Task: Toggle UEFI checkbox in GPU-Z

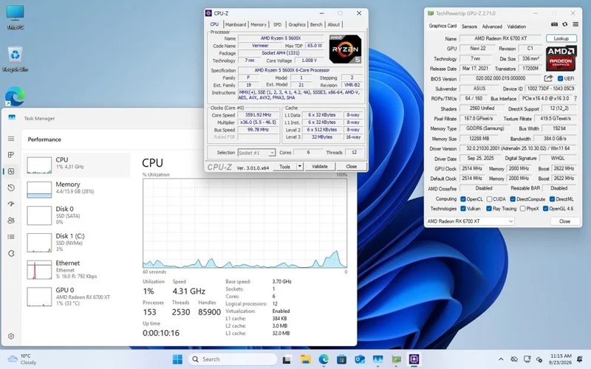Action: tap(560, 79)
